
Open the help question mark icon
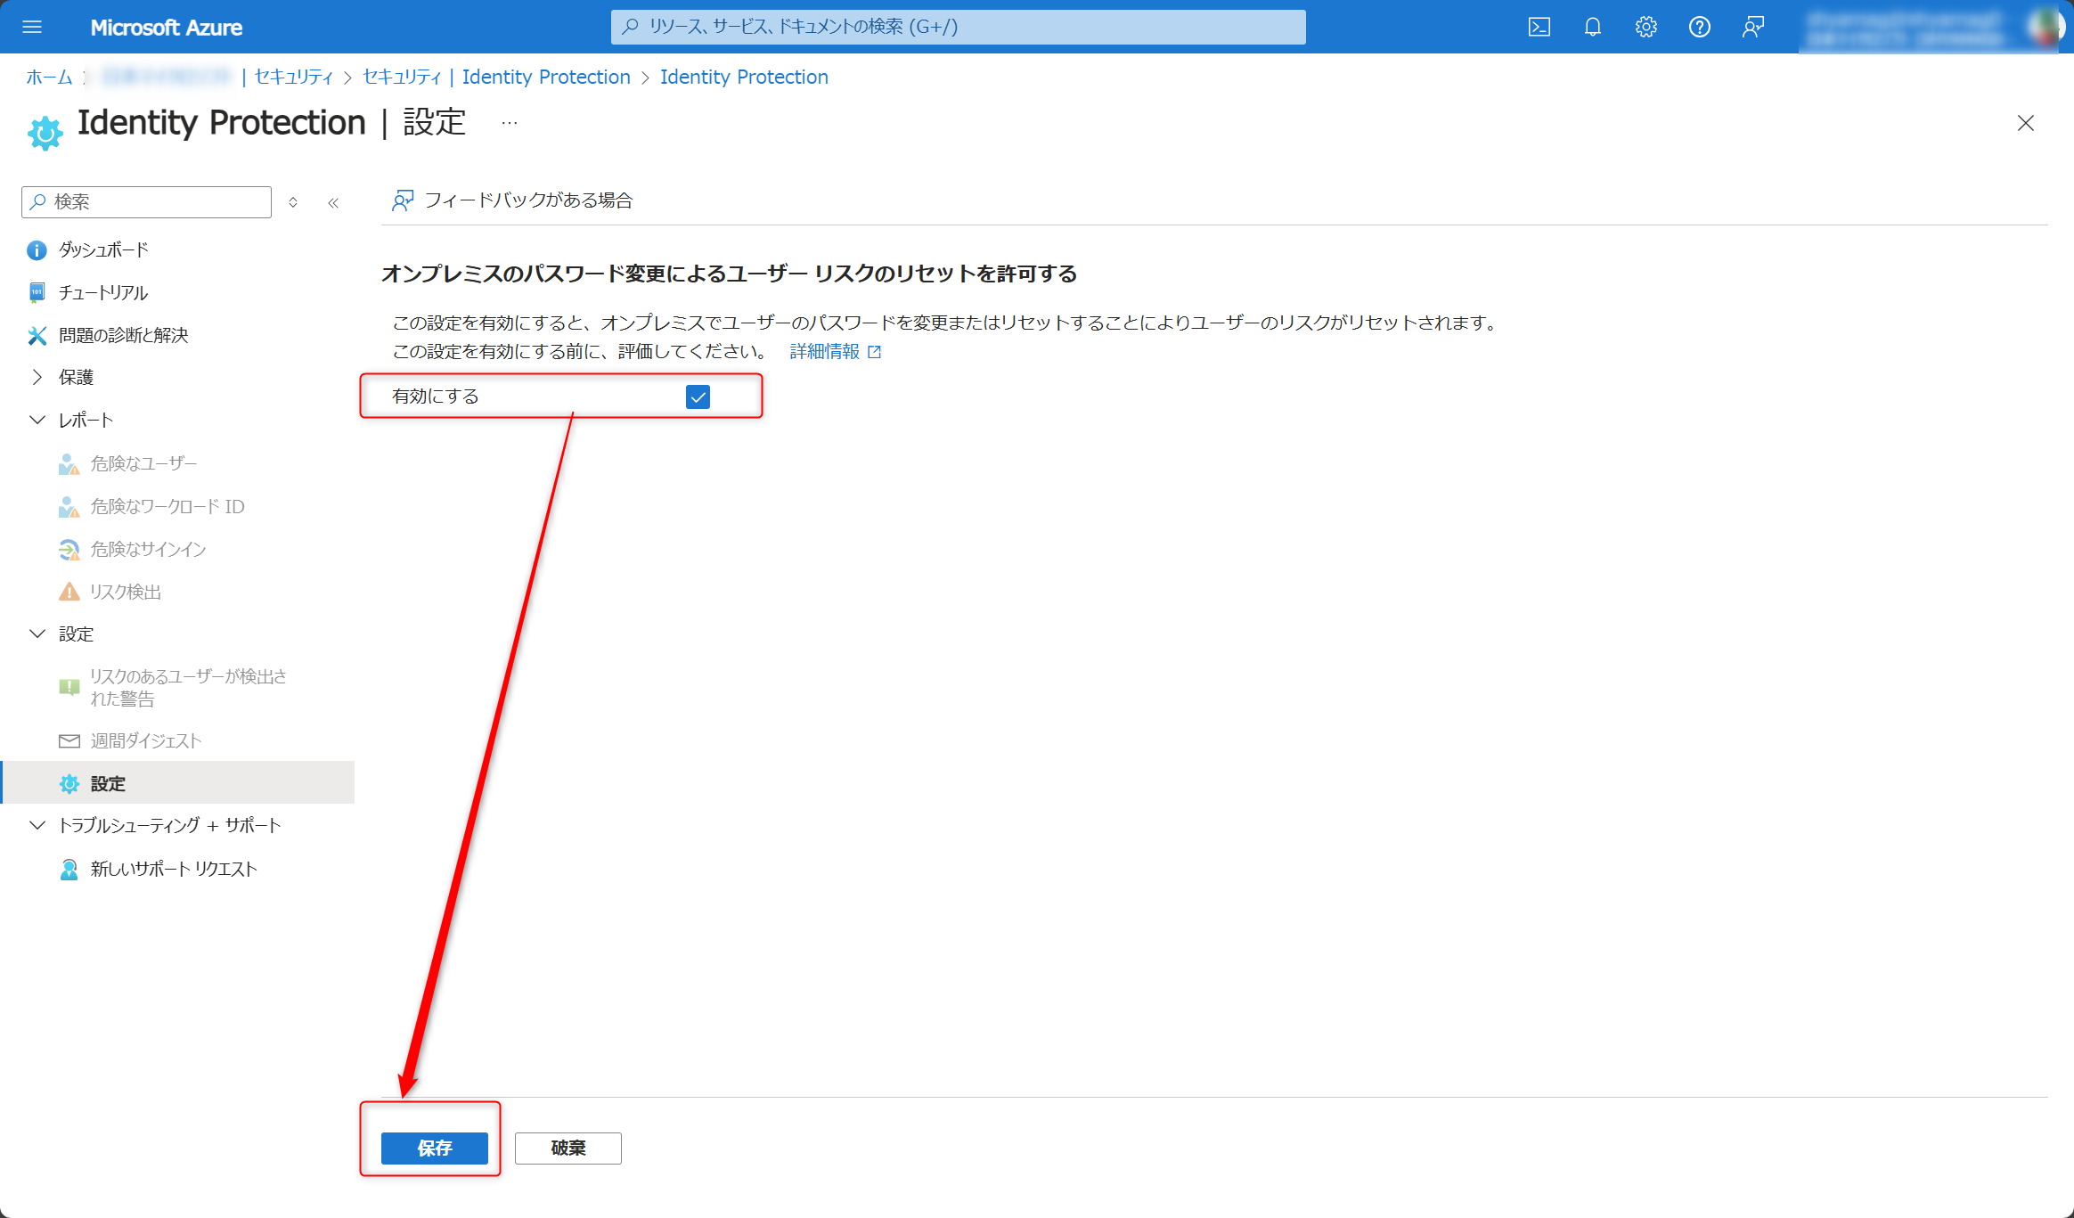[x=1699, y=27]
